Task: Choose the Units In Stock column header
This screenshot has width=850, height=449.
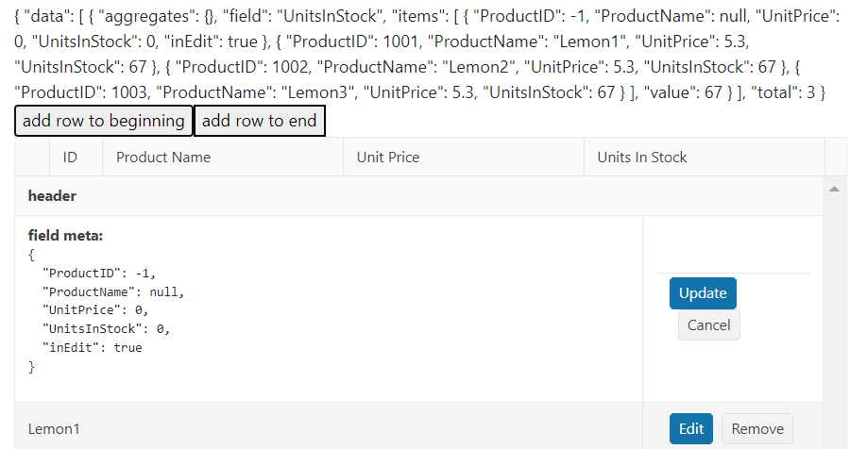Action: tap(642, 157)
